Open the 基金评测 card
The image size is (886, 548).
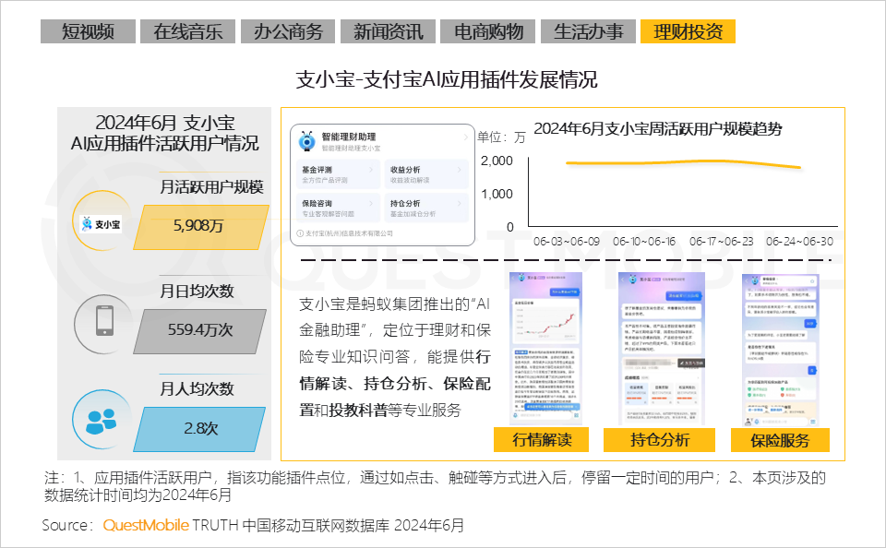338,174
